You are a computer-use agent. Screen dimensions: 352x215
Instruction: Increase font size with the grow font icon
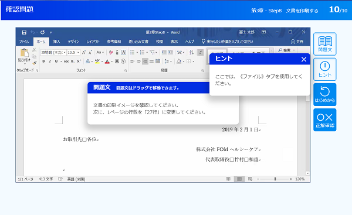(84, 53)
